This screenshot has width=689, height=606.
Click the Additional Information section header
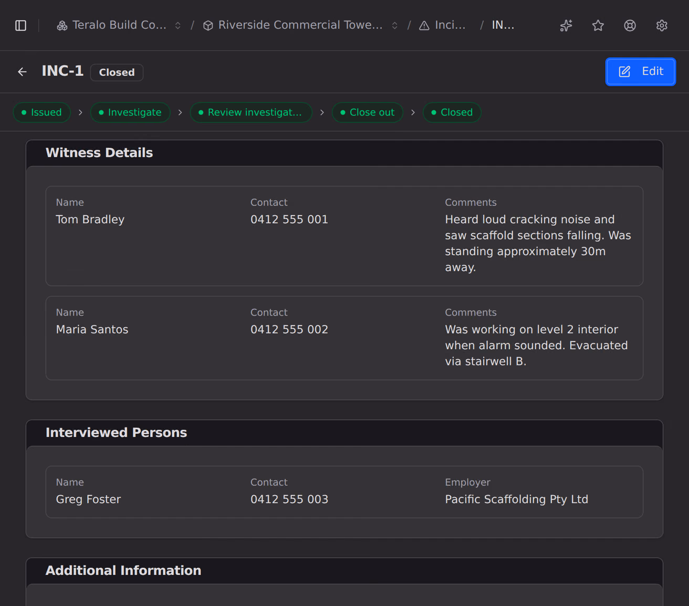point(123,571)
